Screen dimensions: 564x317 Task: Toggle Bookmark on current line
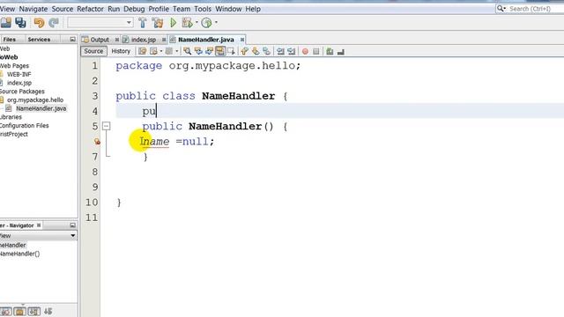pyautogui.click(x=266, y=51)
